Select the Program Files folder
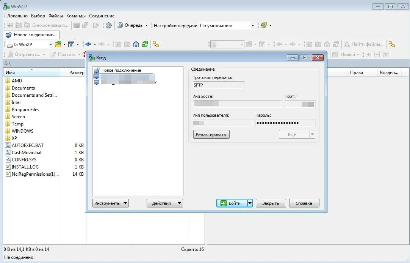This screenshot has height=263, width=410. (x=22, y=110)
